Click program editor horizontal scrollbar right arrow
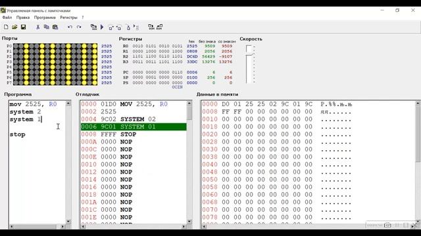 (x=62, y=226)
